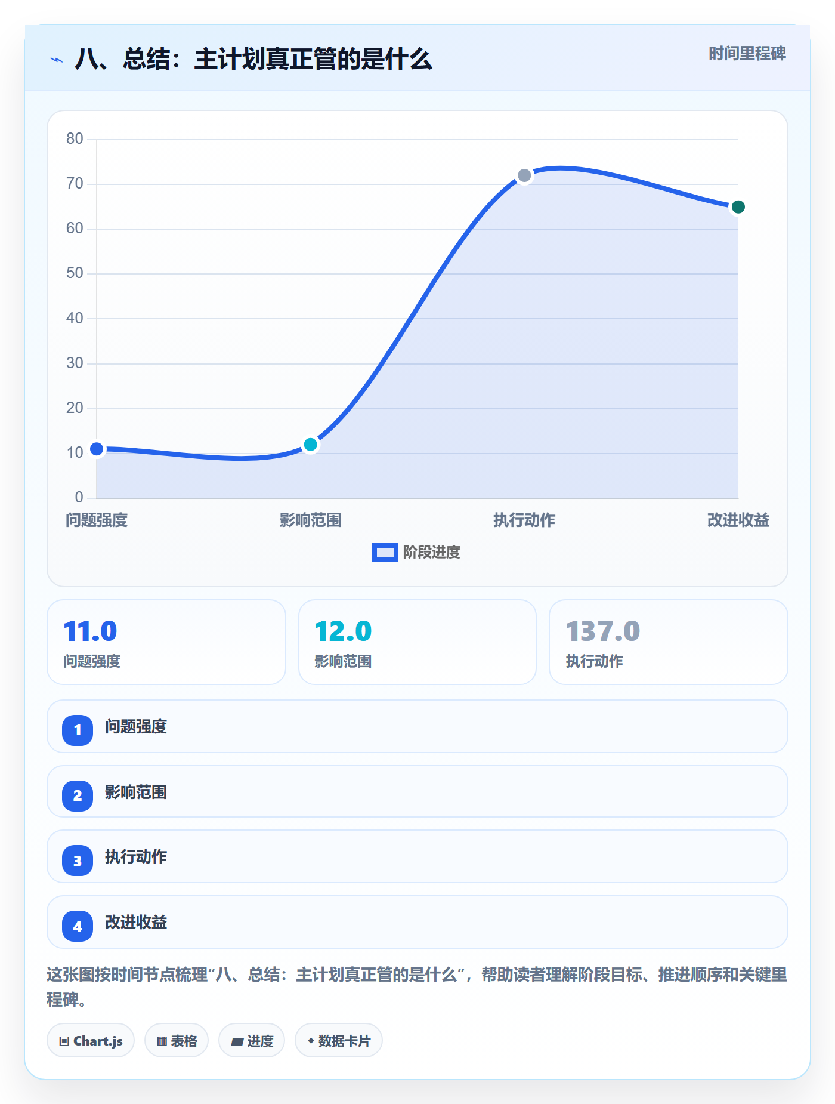Select the cyan 影响范围 point on the line
Image resolution: width=835 pixels, height=1104 pixels.
[310, 445]
